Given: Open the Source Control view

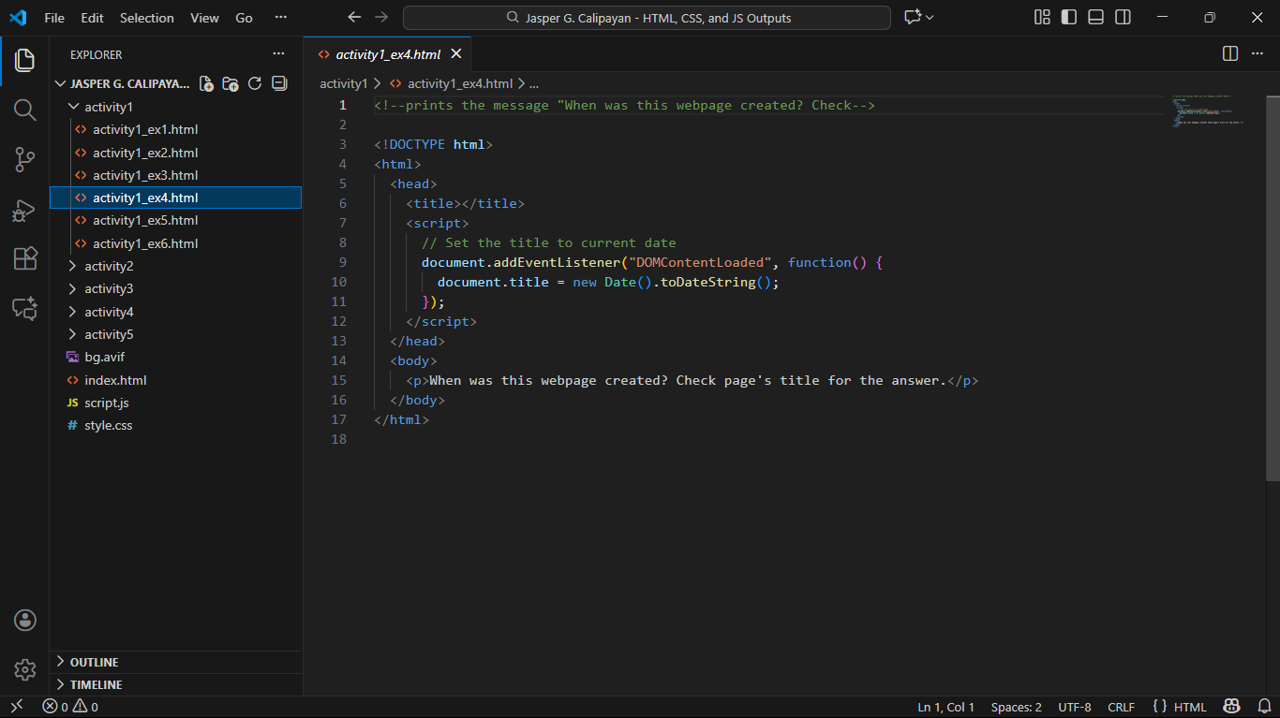Looking at the screenshot, I should (25, 160).
